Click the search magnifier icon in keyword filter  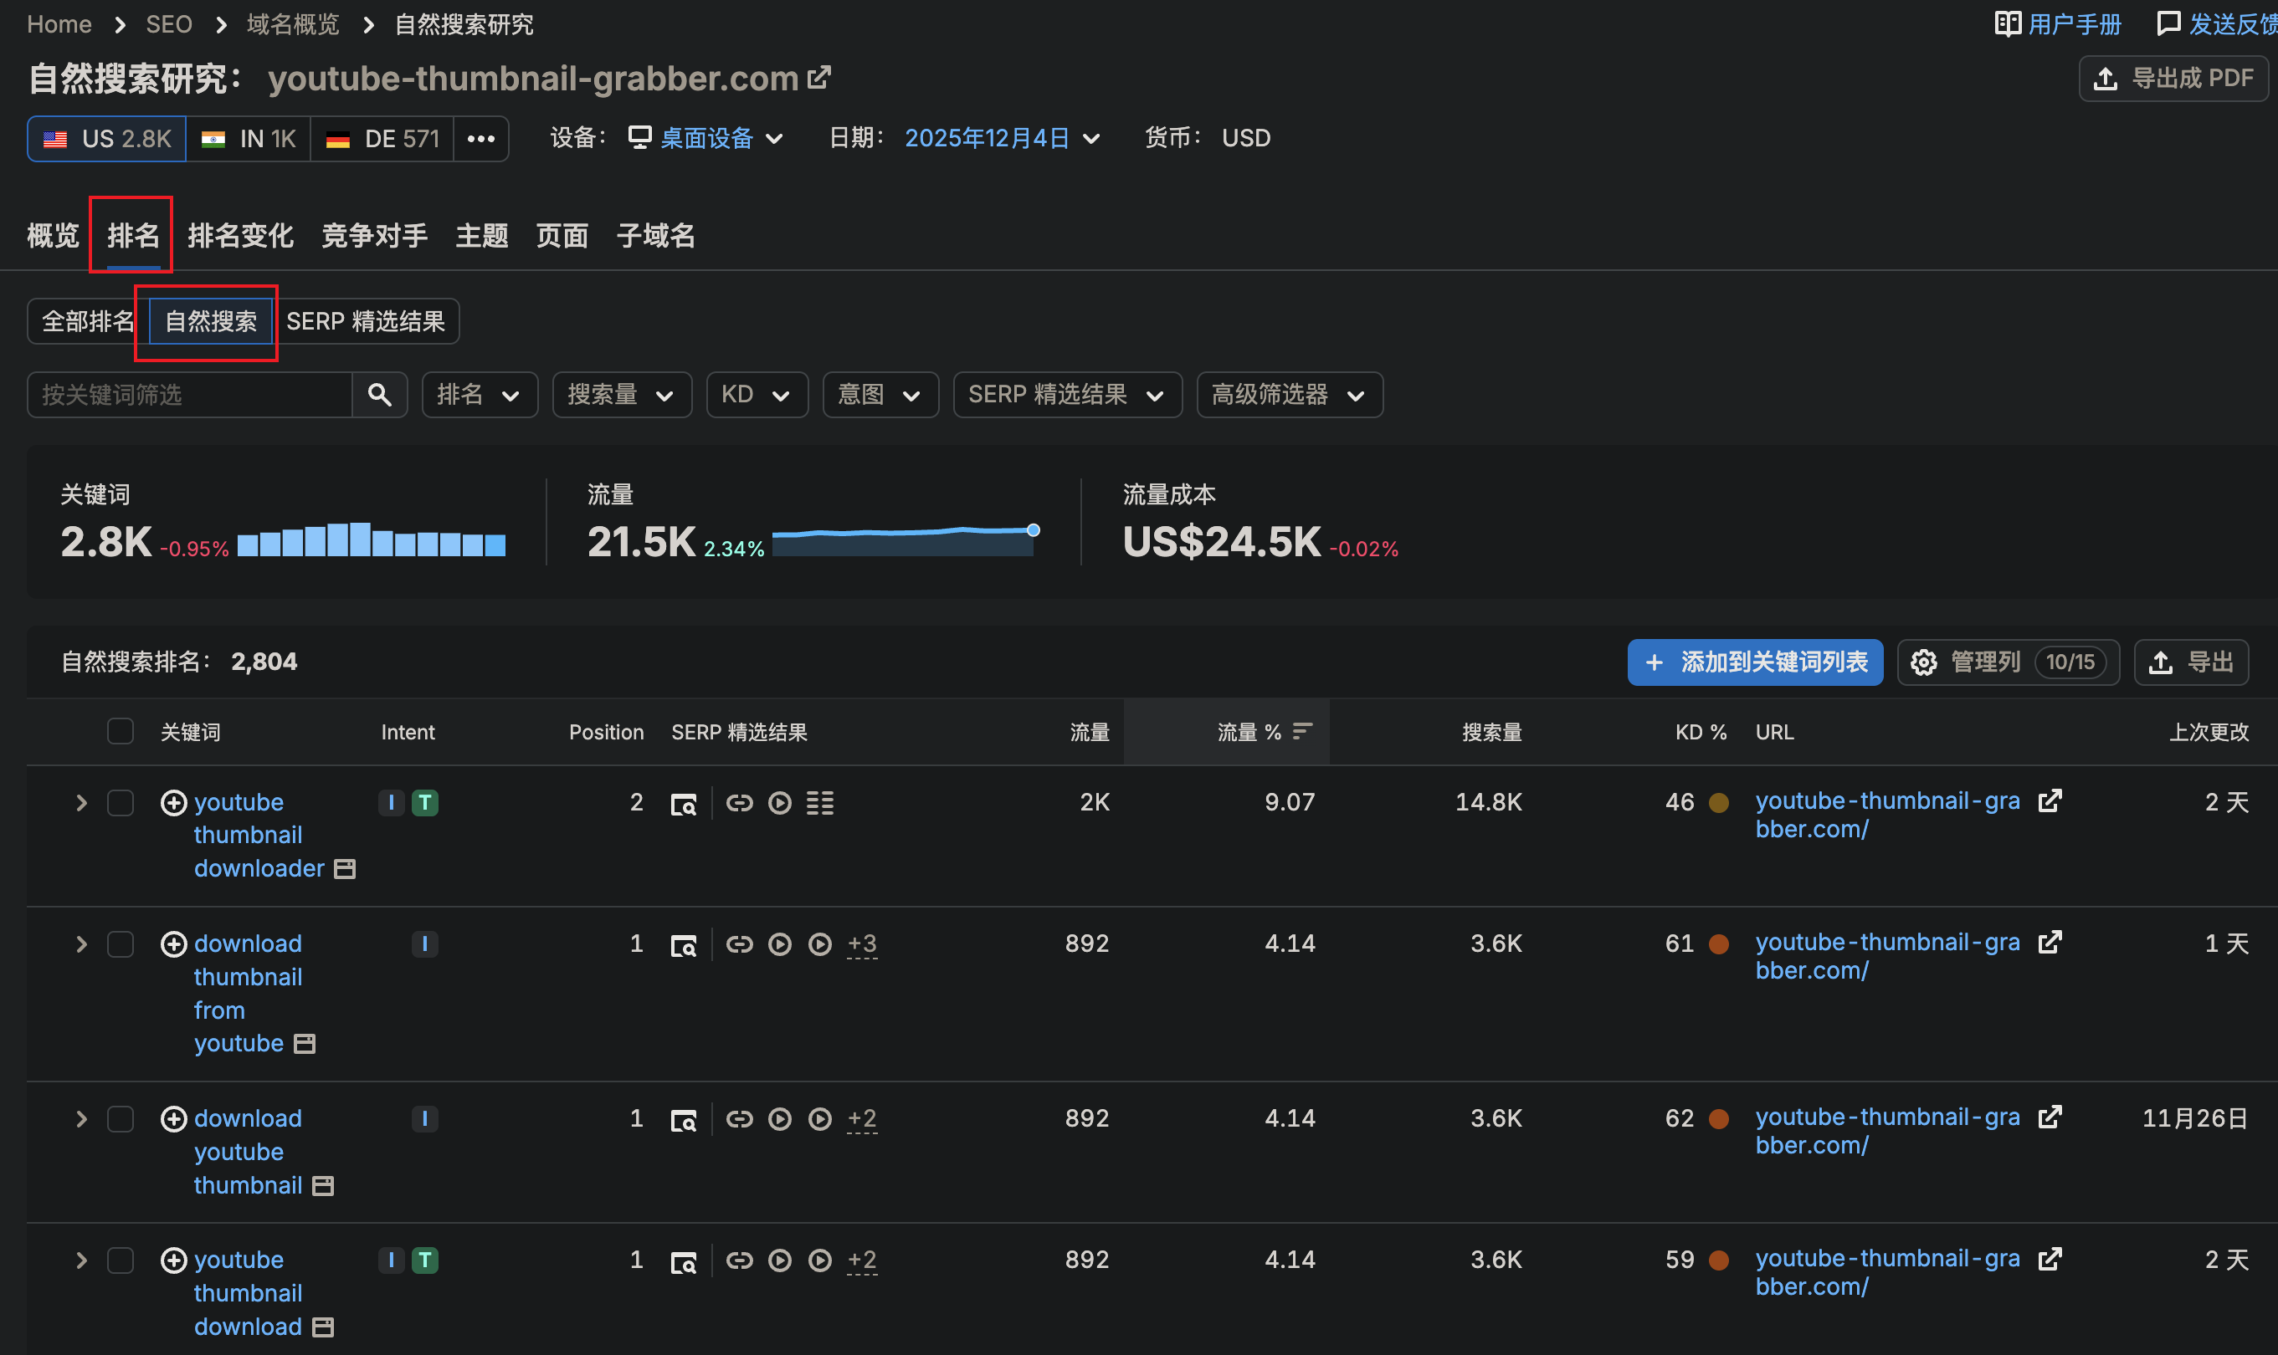(x=379, y=395)
